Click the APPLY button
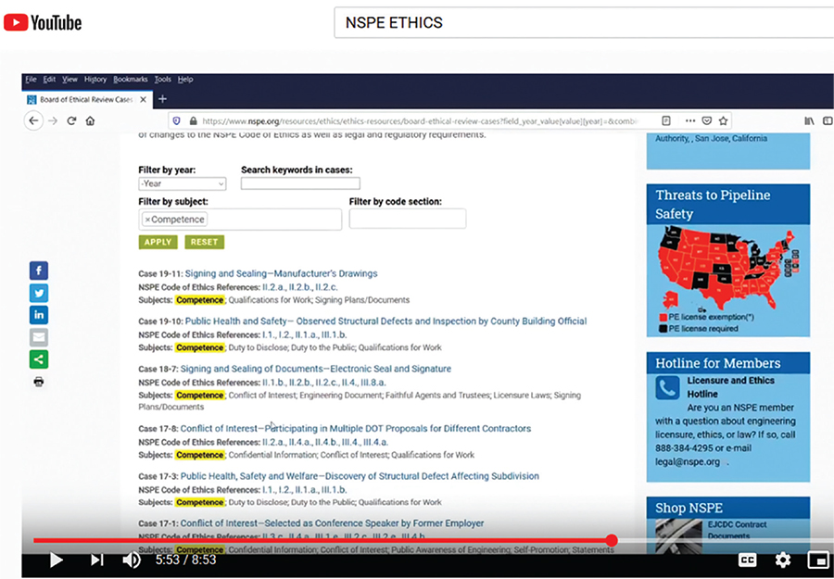The width and height of the screenshot is (834, 579). click(158, 242)
